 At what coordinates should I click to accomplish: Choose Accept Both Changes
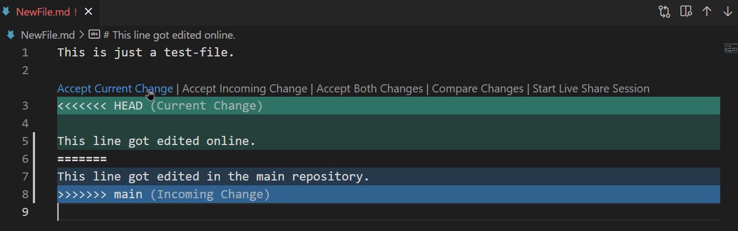point(369,89)
